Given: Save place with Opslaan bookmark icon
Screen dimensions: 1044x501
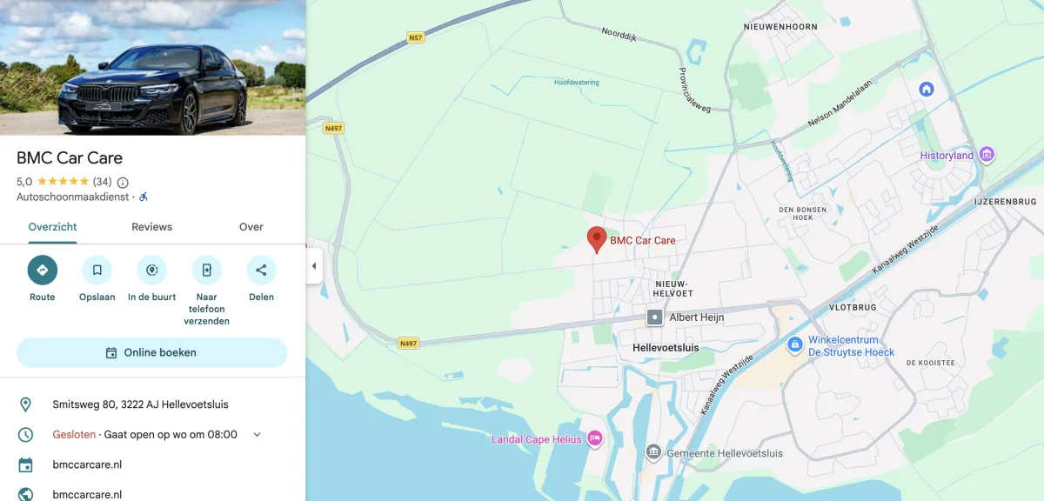Looking at the screenshot, I should [97, 271].
